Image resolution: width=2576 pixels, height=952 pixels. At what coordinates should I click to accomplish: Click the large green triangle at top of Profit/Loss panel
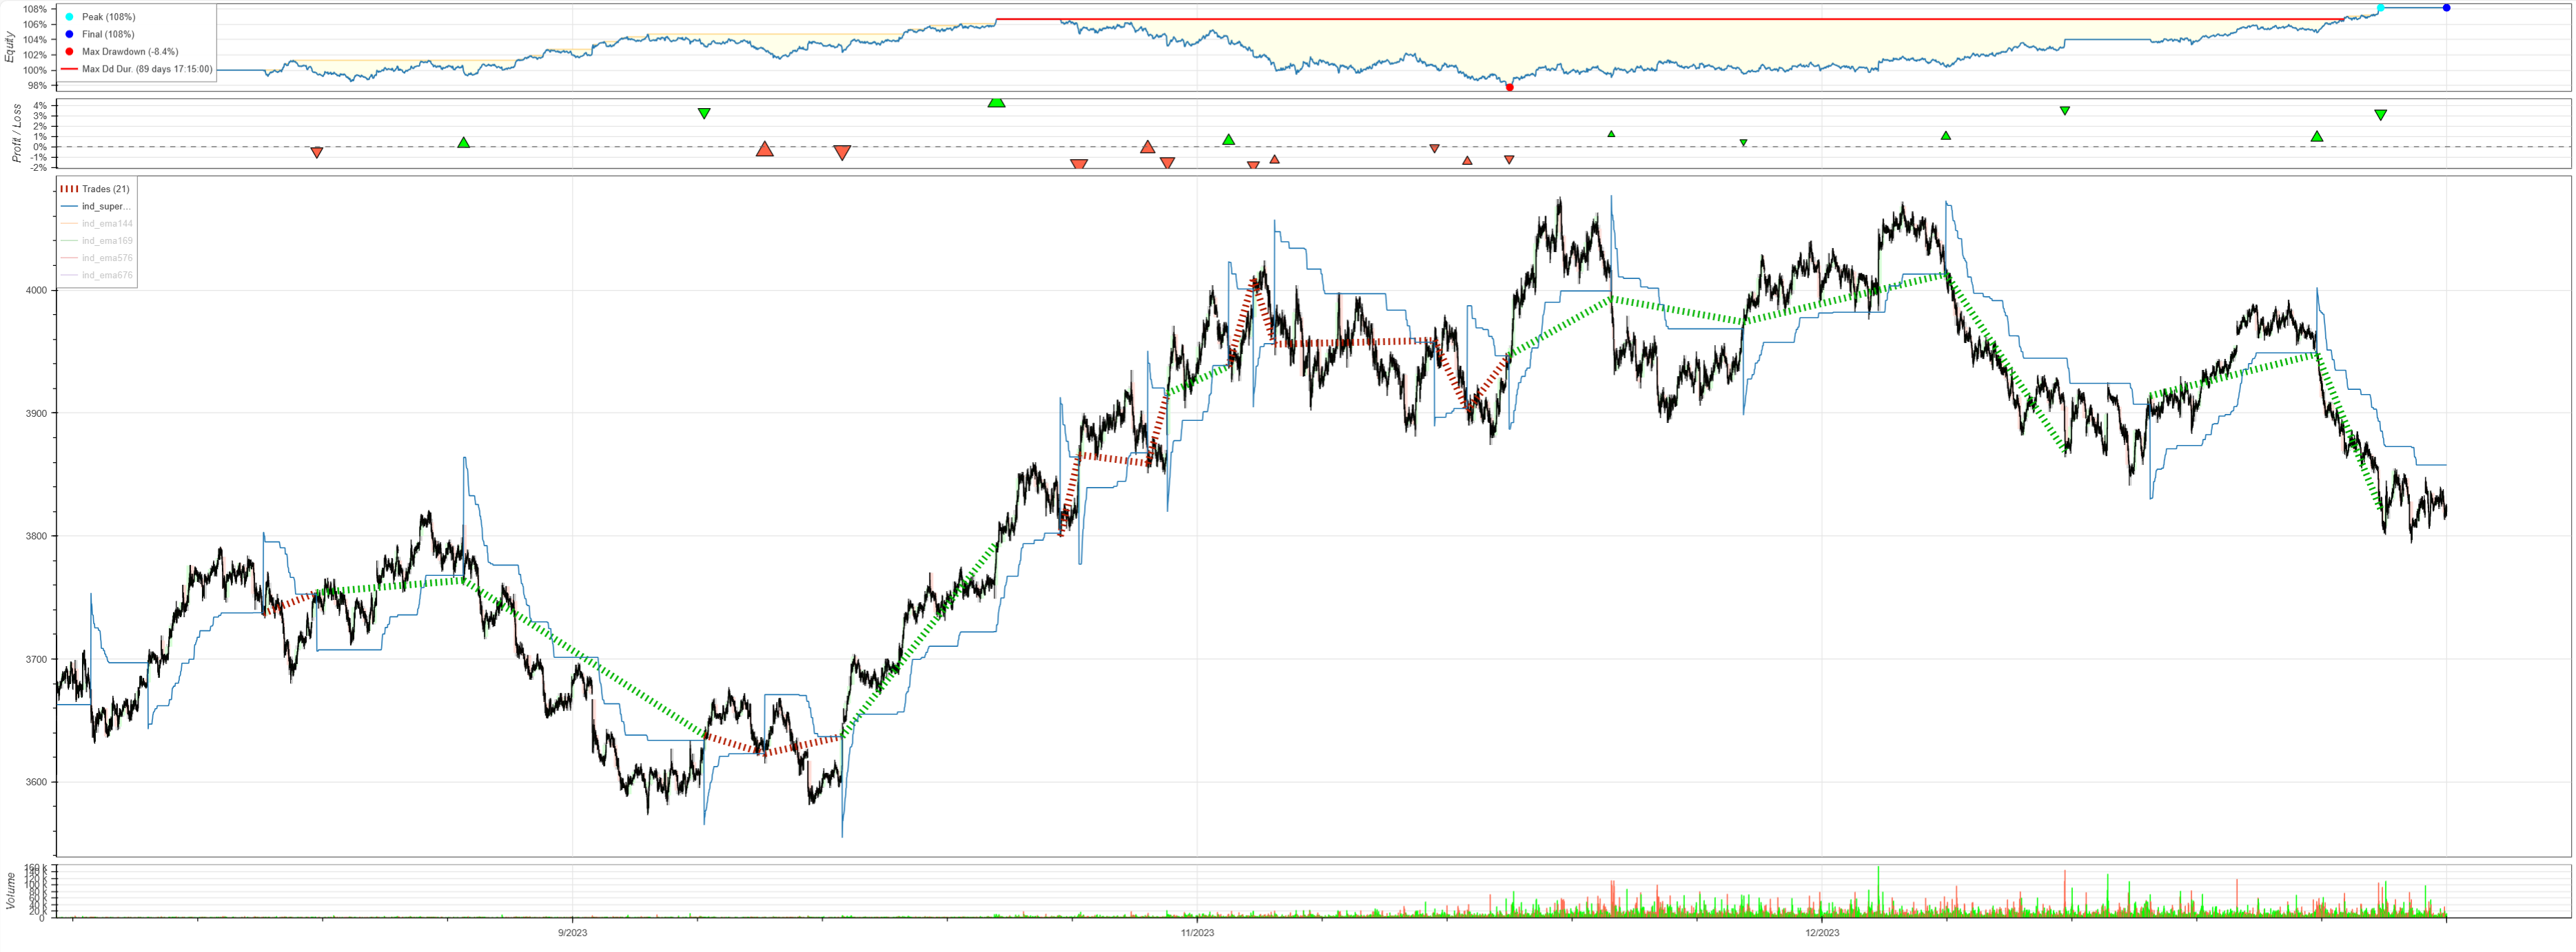[x=996, y=102]
